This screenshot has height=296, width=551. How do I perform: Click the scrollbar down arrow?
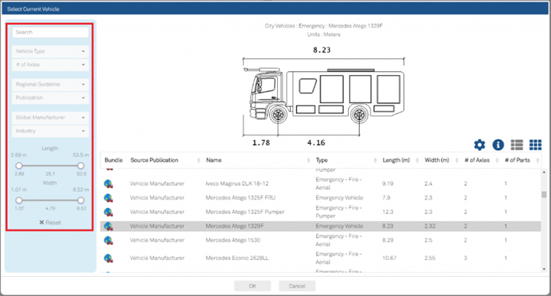pos(544,269)
